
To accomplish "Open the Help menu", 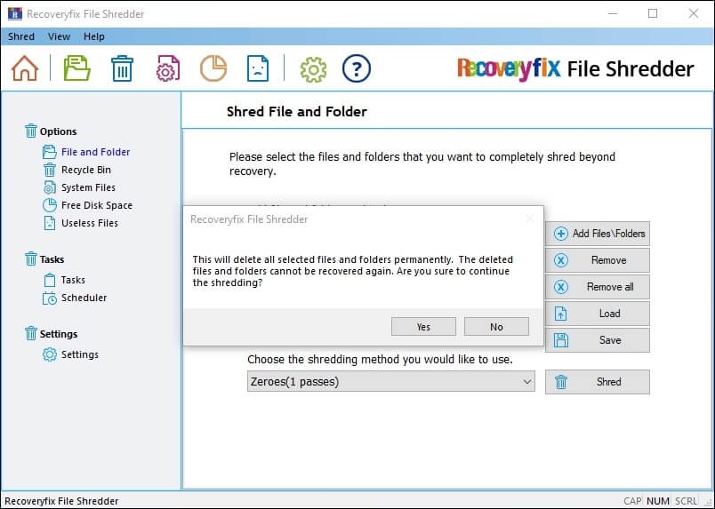I will tap(93, 36).
